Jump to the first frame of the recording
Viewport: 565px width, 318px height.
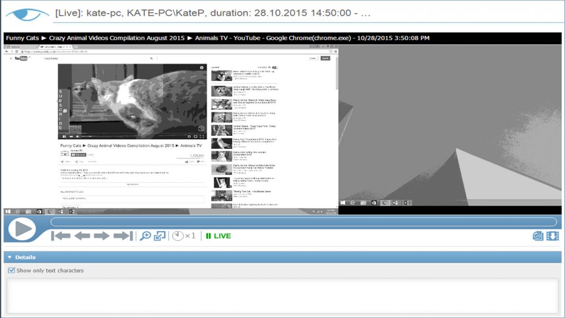(61, 236)
